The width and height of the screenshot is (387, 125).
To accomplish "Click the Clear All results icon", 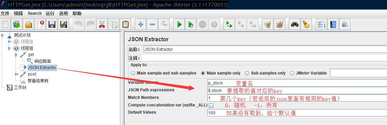I will click(x=279, y=24).
